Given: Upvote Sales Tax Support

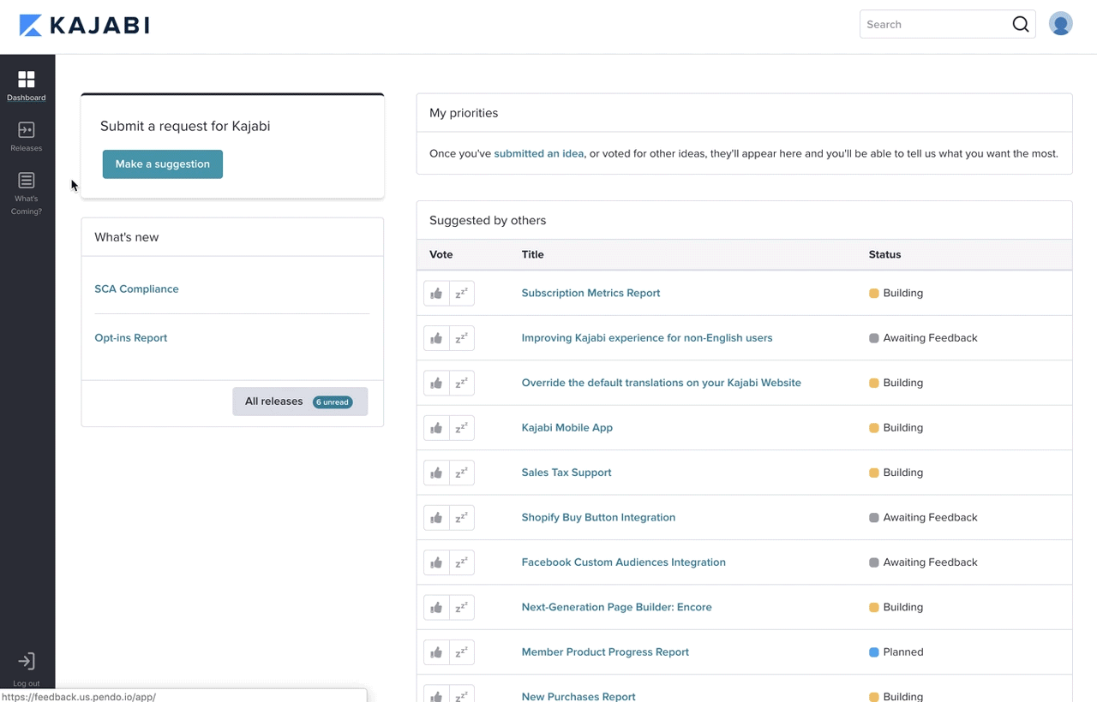Looking at the screenshot, I should (x=436, y=473).
